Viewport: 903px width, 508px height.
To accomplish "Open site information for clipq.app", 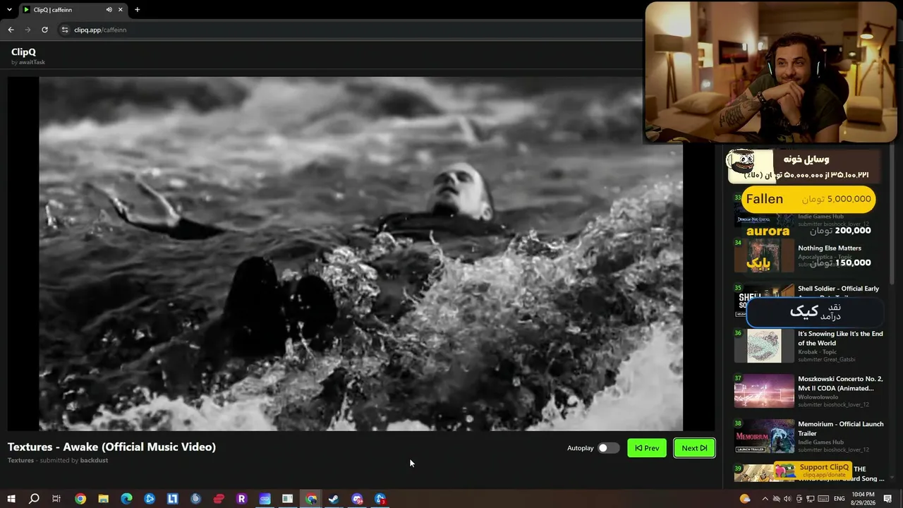I will click(65, 30).
